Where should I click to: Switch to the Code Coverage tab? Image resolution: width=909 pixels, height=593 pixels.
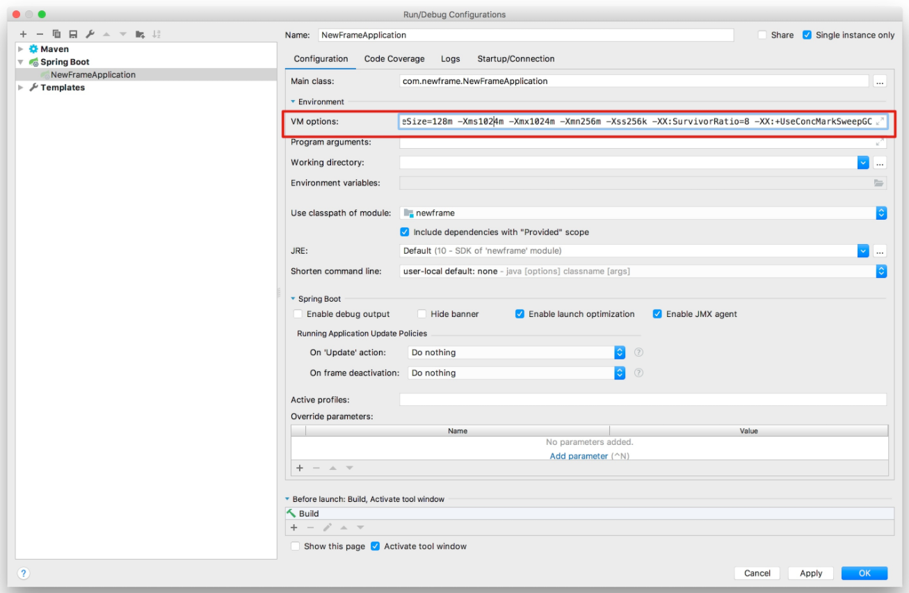point(394,59)
